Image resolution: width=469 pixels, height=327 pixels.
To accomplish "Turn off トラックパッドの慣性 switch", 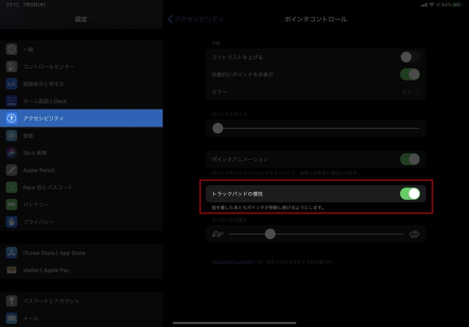I will 409,194.
